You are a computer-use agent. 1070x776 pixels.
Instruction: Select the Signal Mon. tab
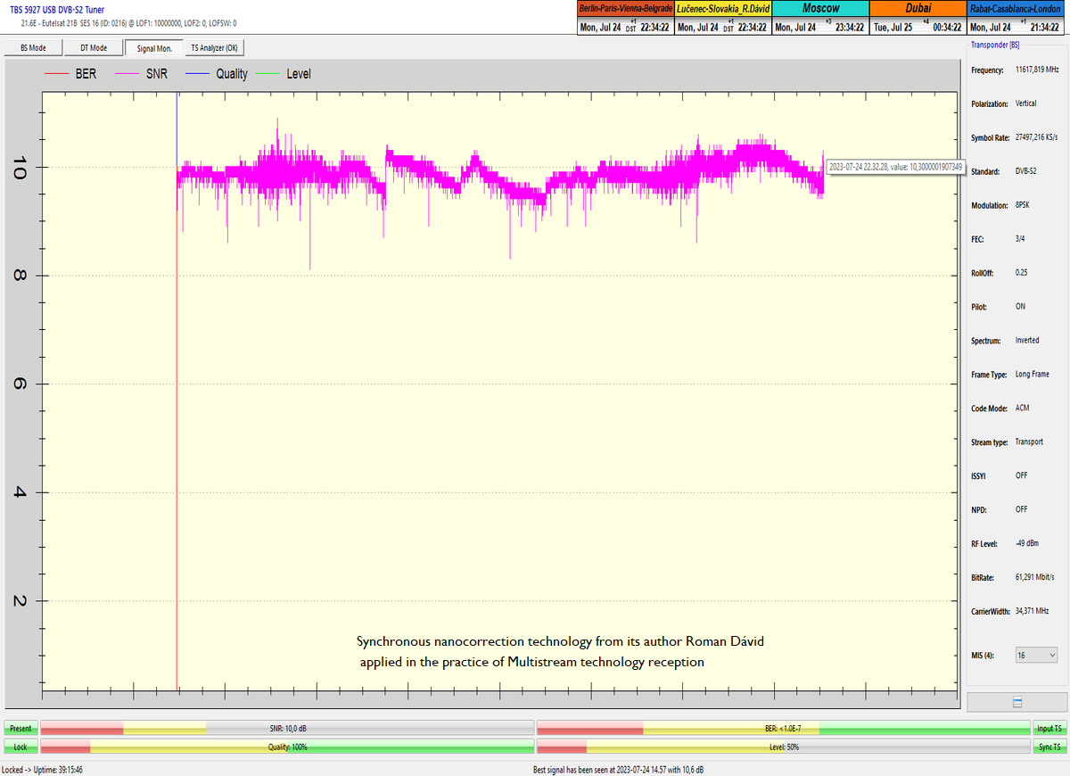coord(153,48)
